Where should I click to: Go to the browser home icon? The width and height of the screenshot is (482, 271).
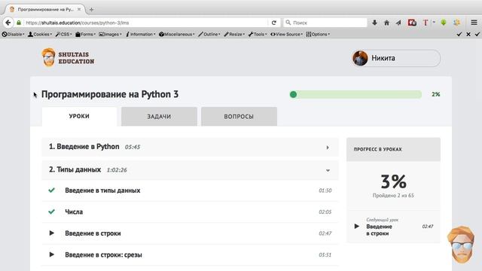click(386, 23)
